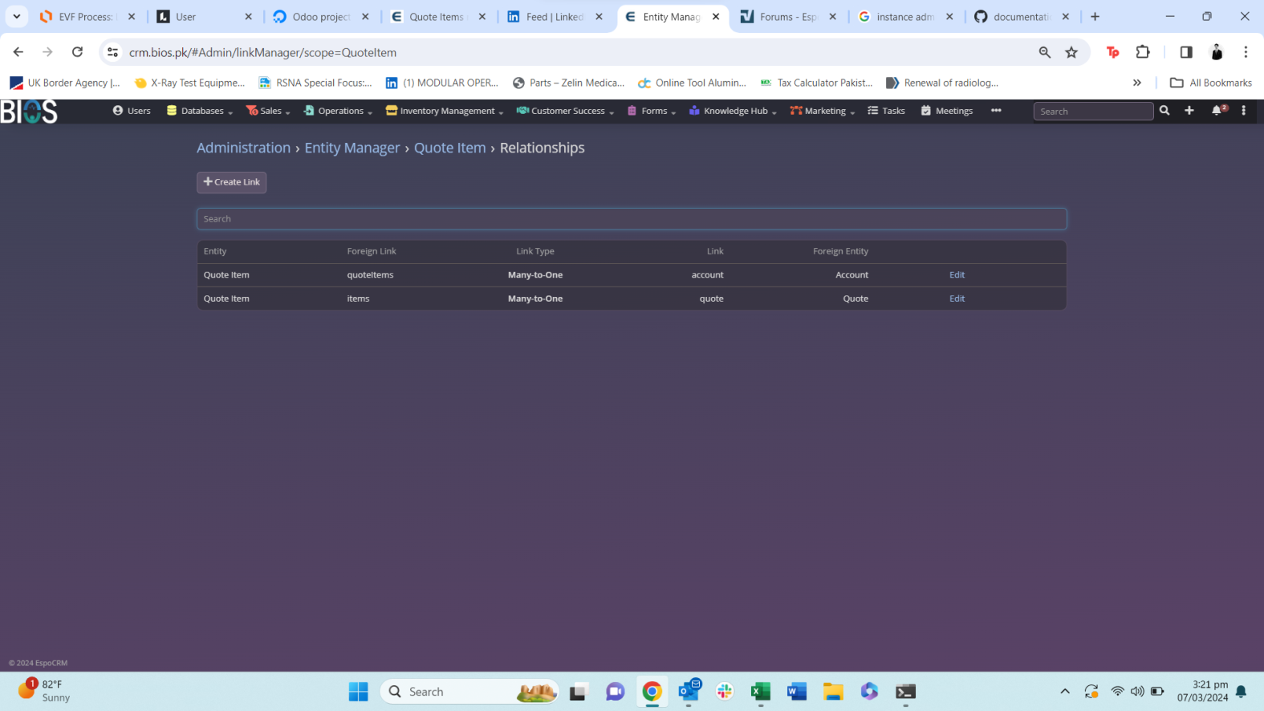Viewport: 1264px width, 711px height.
Task: Go to Administration breadcrumb
Action: coord(243,148)
